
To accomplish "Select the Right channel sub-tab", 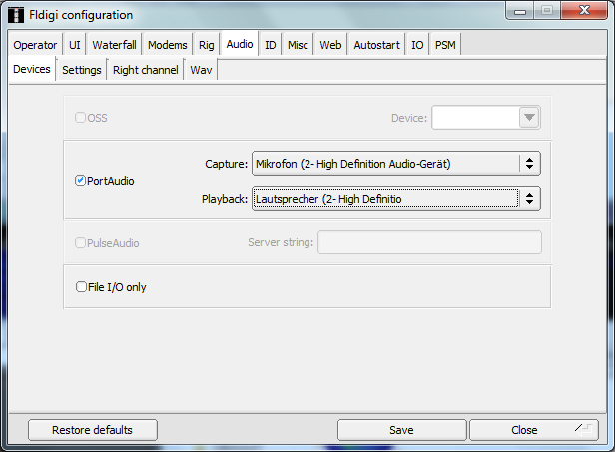I will [x=146, y=70].
